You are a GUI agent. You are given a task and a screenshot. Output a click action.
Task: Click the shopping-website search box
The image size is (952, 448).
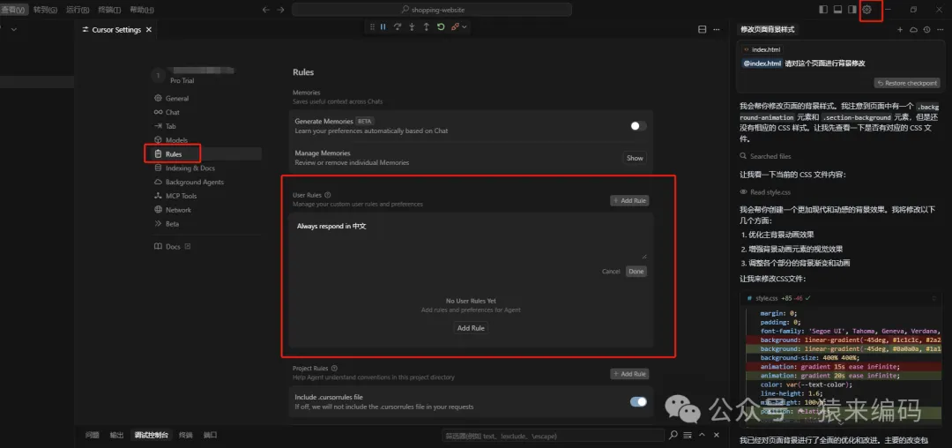(432, 10)
